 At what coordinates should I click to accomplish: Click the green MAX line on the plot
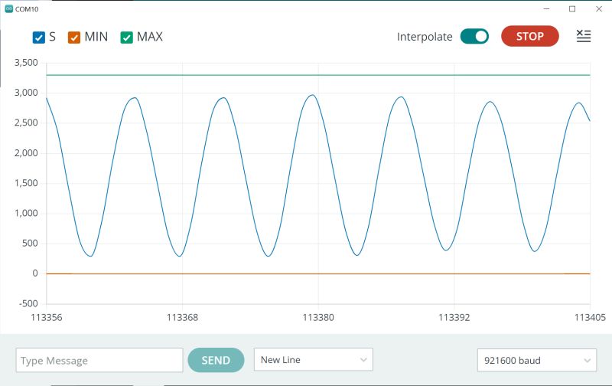(x=318, y=74)
